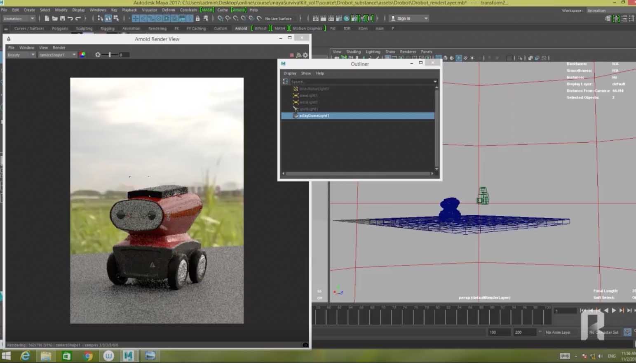Click red stop render button
This screenshot has width=636, height=363.
click(x=292, y=55)
